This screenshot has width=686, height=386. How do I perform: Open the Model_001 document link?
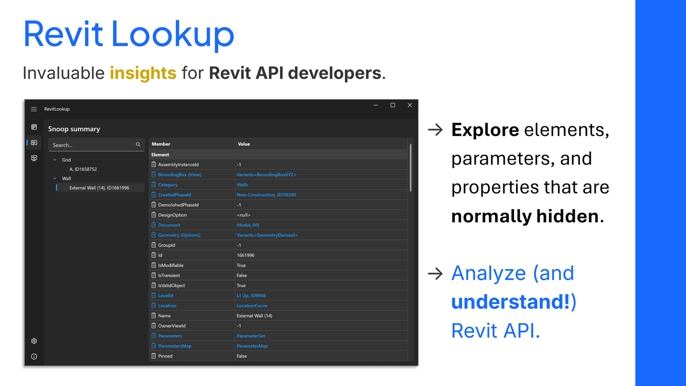tap(248, 224)
